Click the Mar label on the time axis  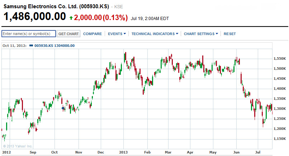coord(168,152)
